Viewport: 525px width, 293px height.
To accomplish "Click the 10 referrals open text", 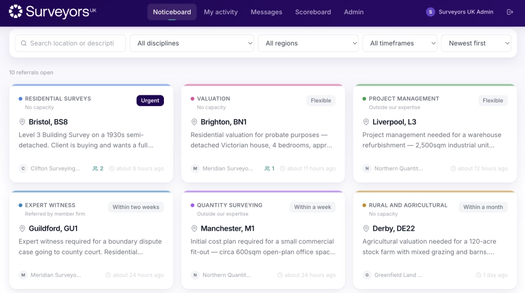I will (31, 73).
